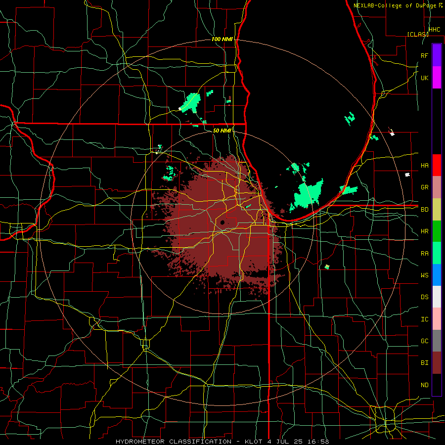Click the dark green HR legend swatch
The image size is (445, 445).
[437, 231]
